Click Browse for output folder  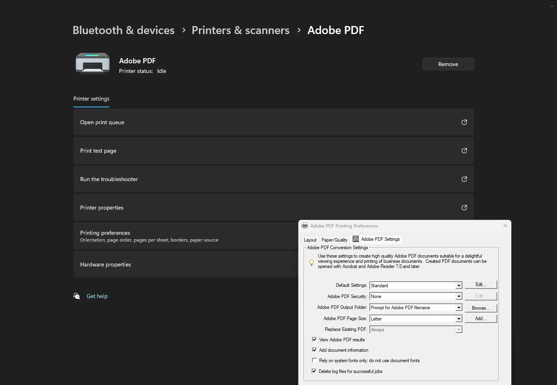[x=480, y=308]
